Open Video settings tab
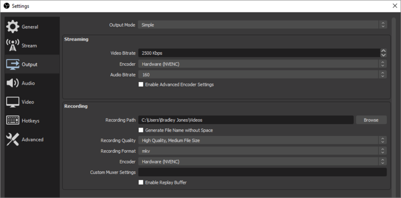Image resolution: width=401 pixels, height=198 pixels. tap(32, 102)
